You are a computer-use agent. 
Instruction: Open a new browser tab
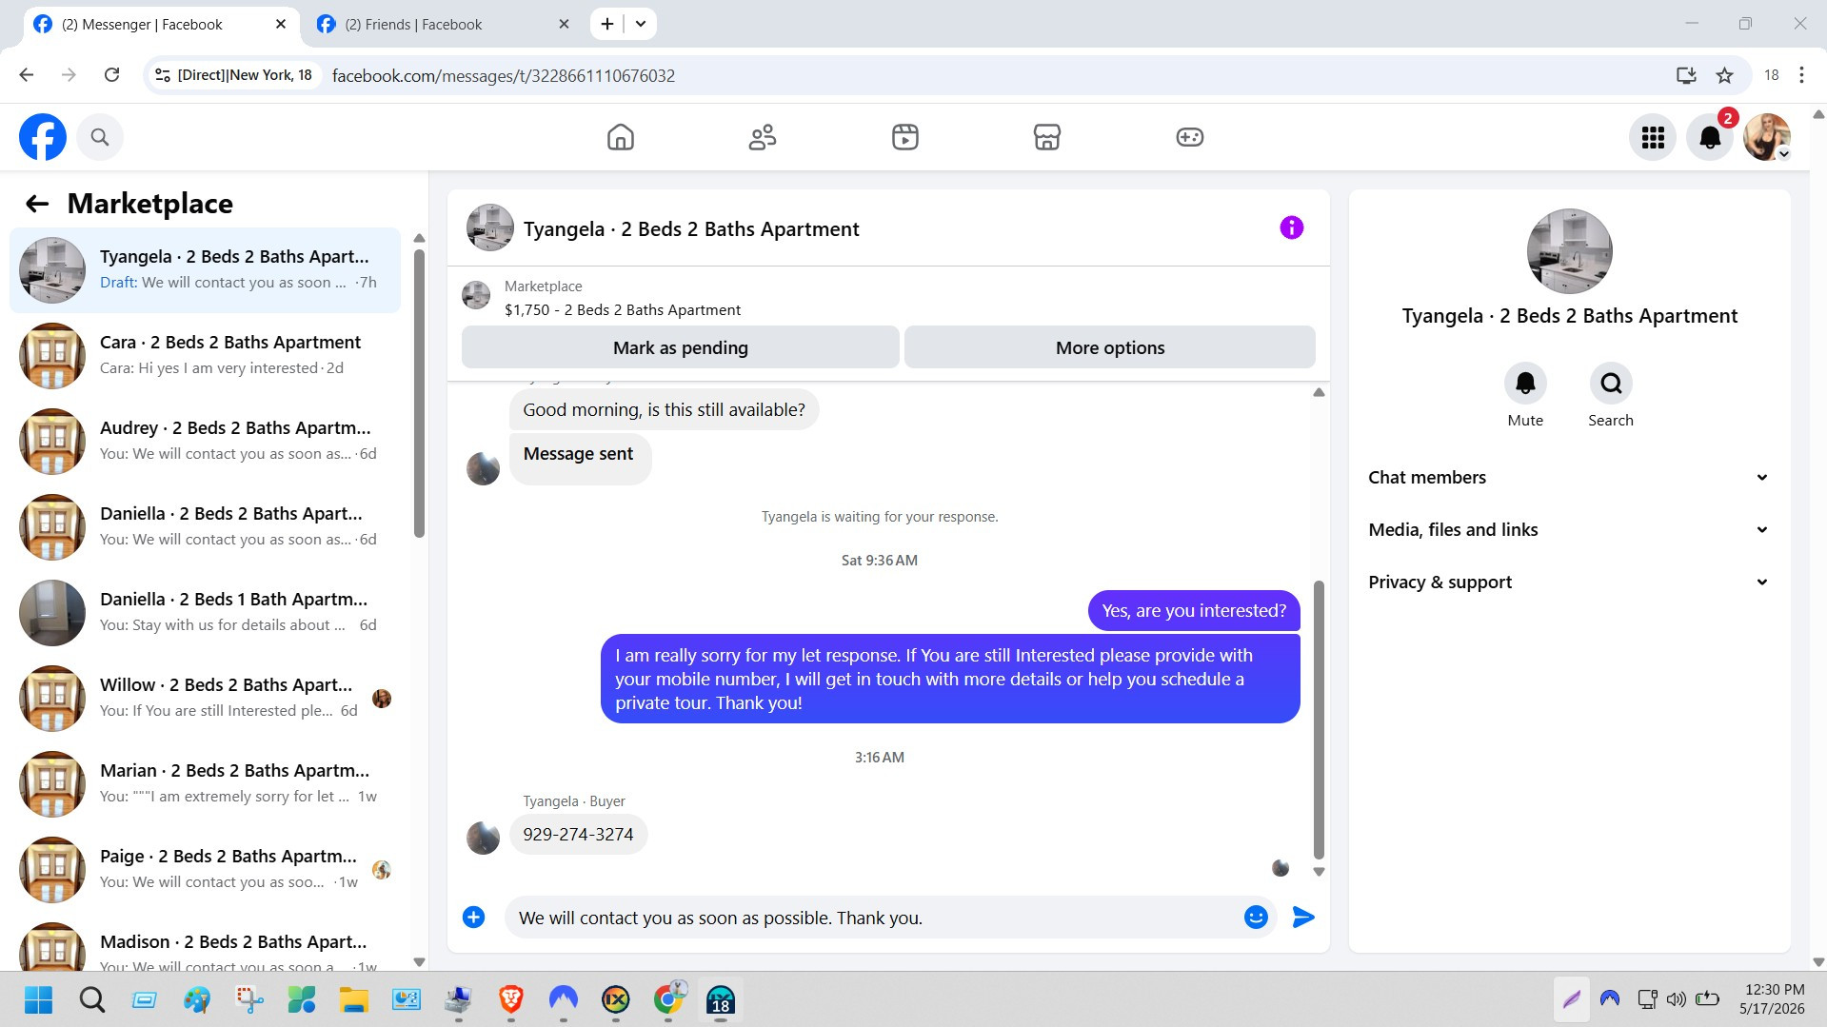click(607, 24)
